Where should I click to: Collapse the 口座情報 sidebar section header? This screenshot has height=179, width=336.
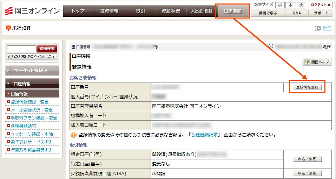click(32, 84)
